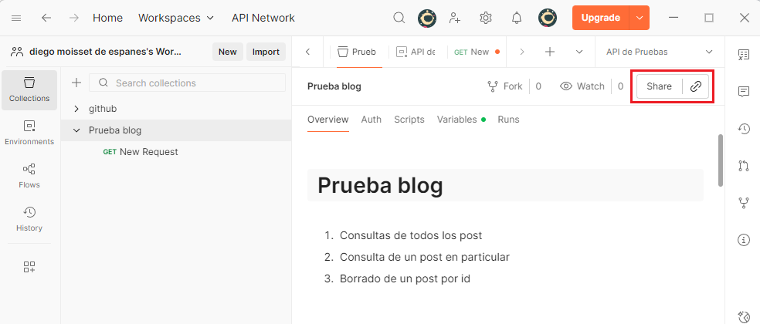Image resolution: width=760 pixels, height=324 pixels.
Task: Open the Environments sidebar panel
Action: (29, 133)
